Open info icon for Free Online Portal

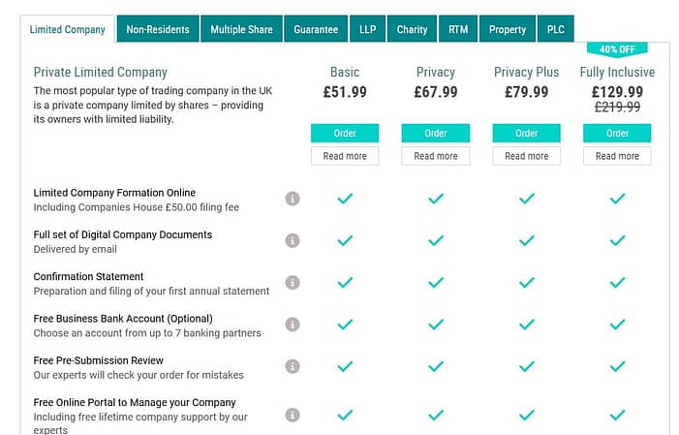293,415
